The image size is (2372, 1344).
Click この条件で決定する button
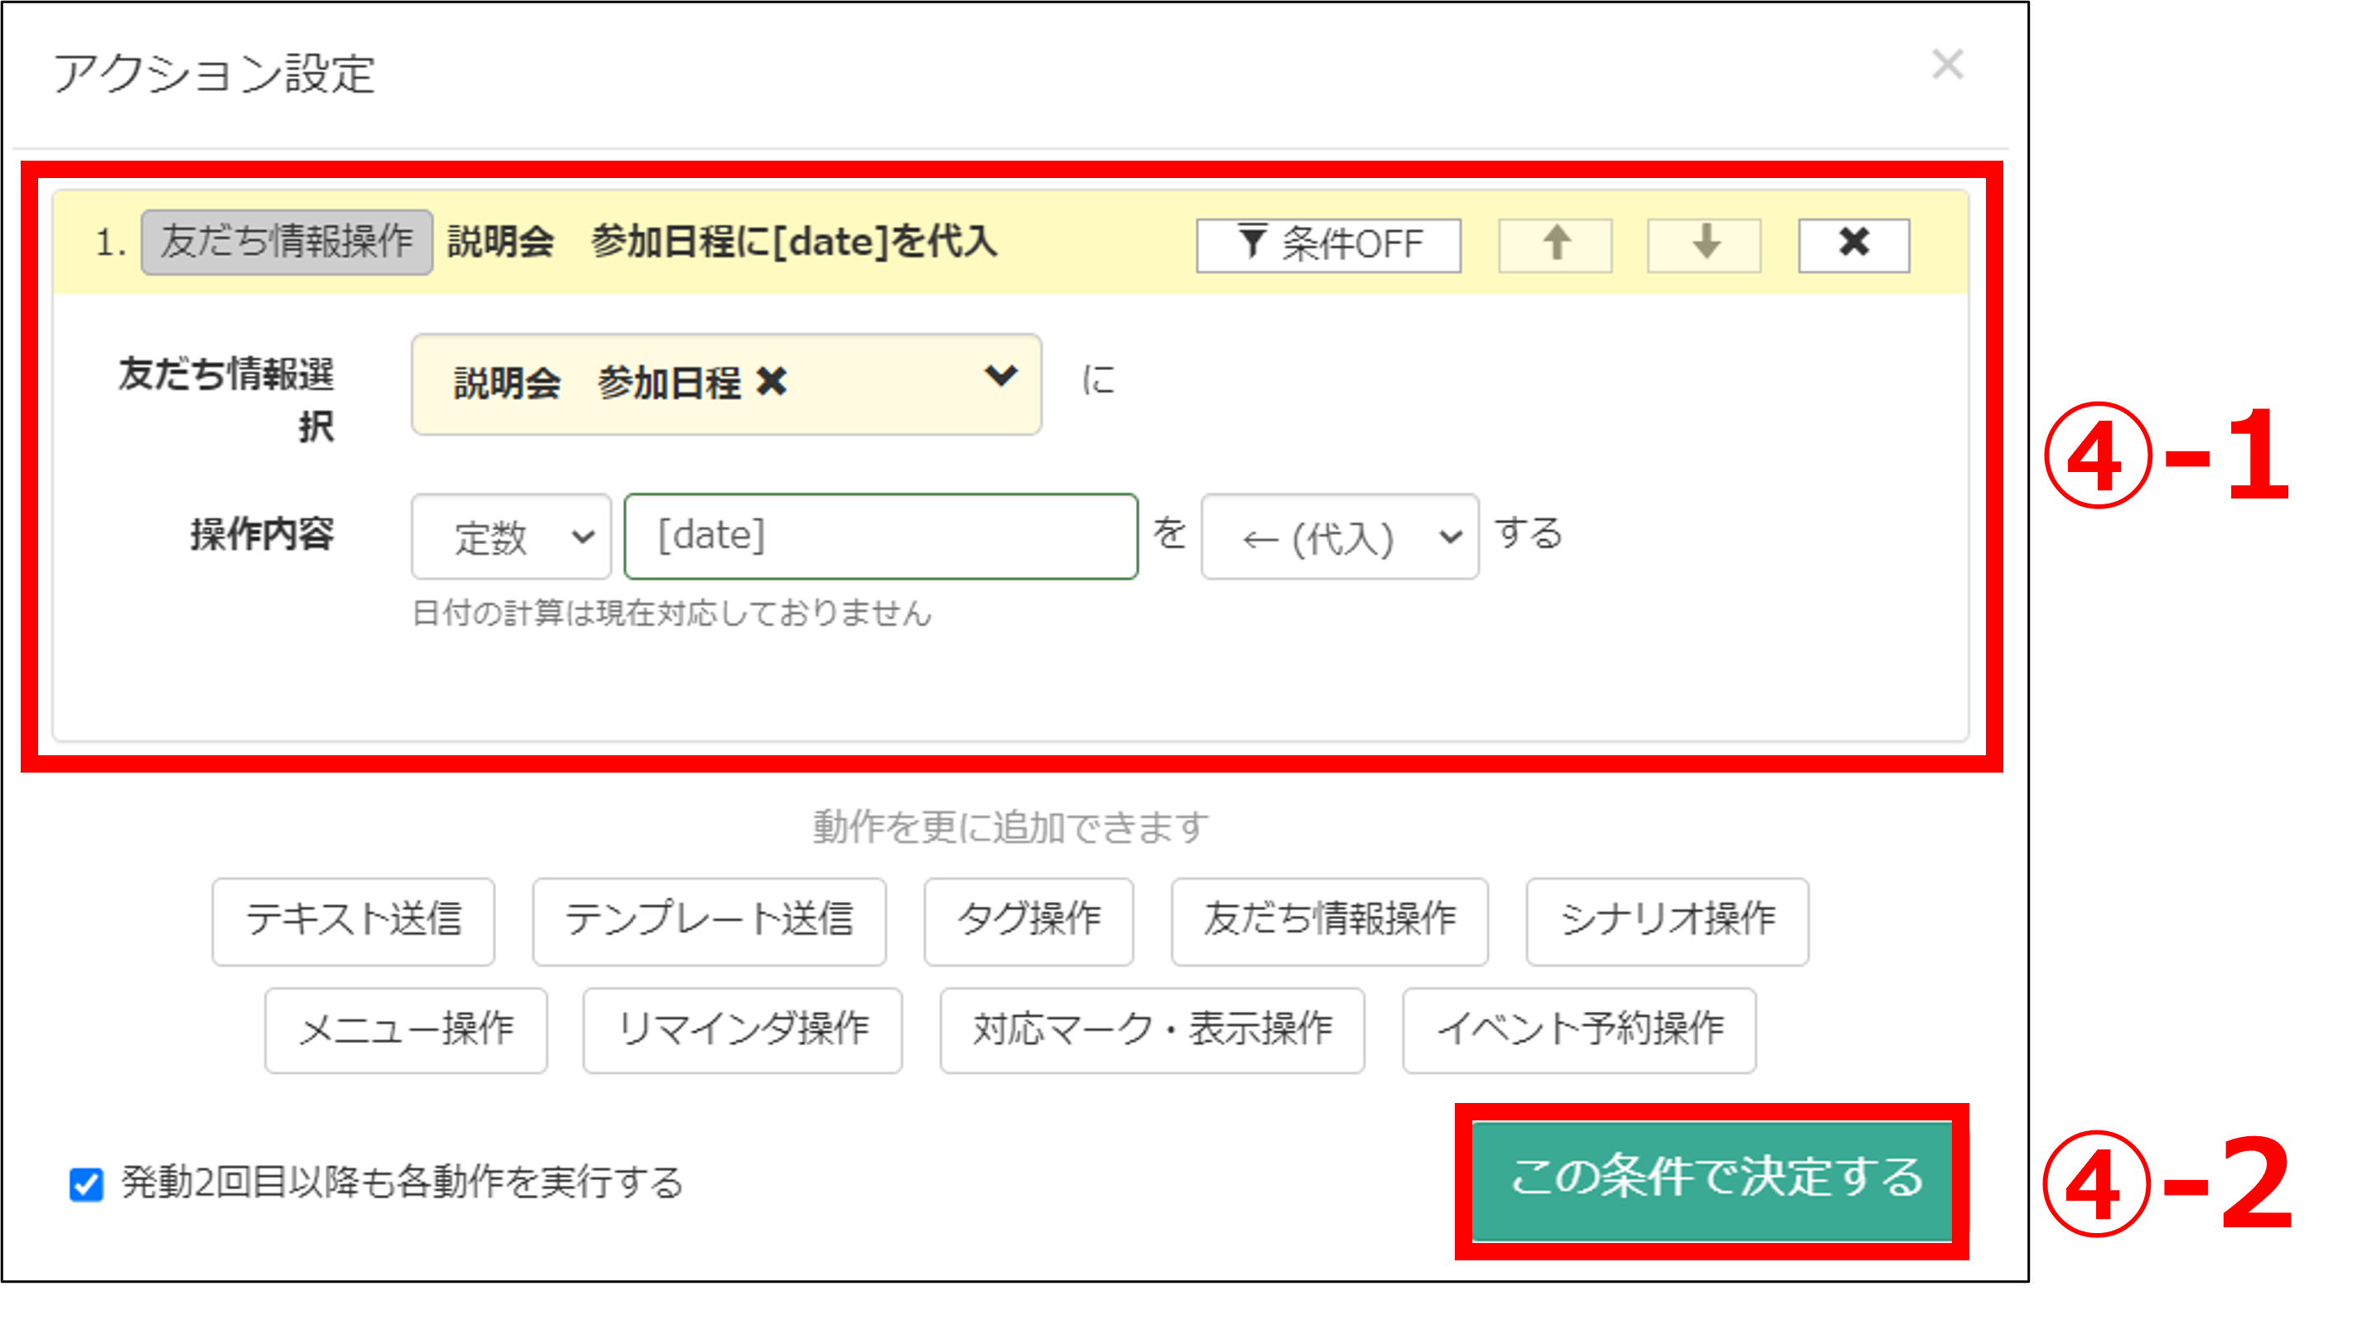(x=1713, y=1181)
